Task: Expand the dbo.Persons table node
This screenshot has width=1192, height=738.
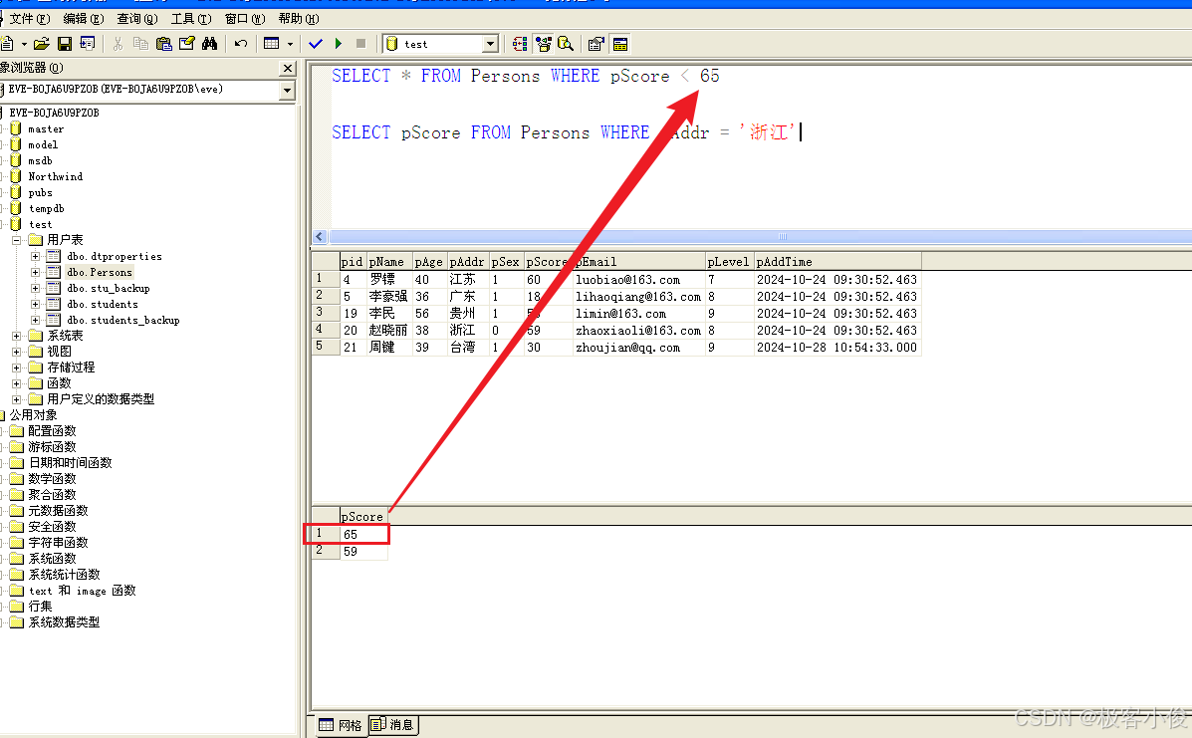Action: 35,272
